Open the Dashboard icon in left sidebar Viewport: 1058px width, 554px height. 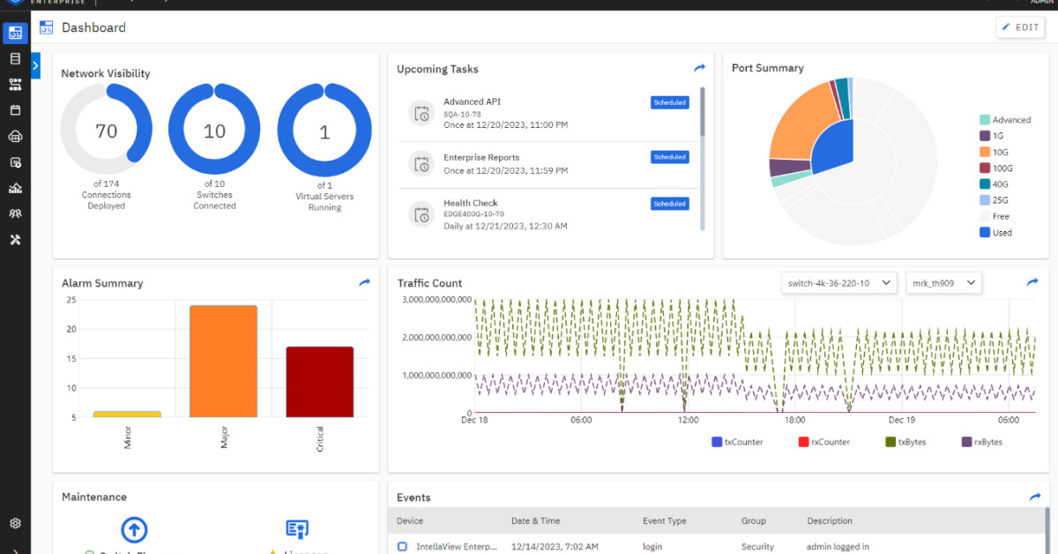click(x=15, y=34)
